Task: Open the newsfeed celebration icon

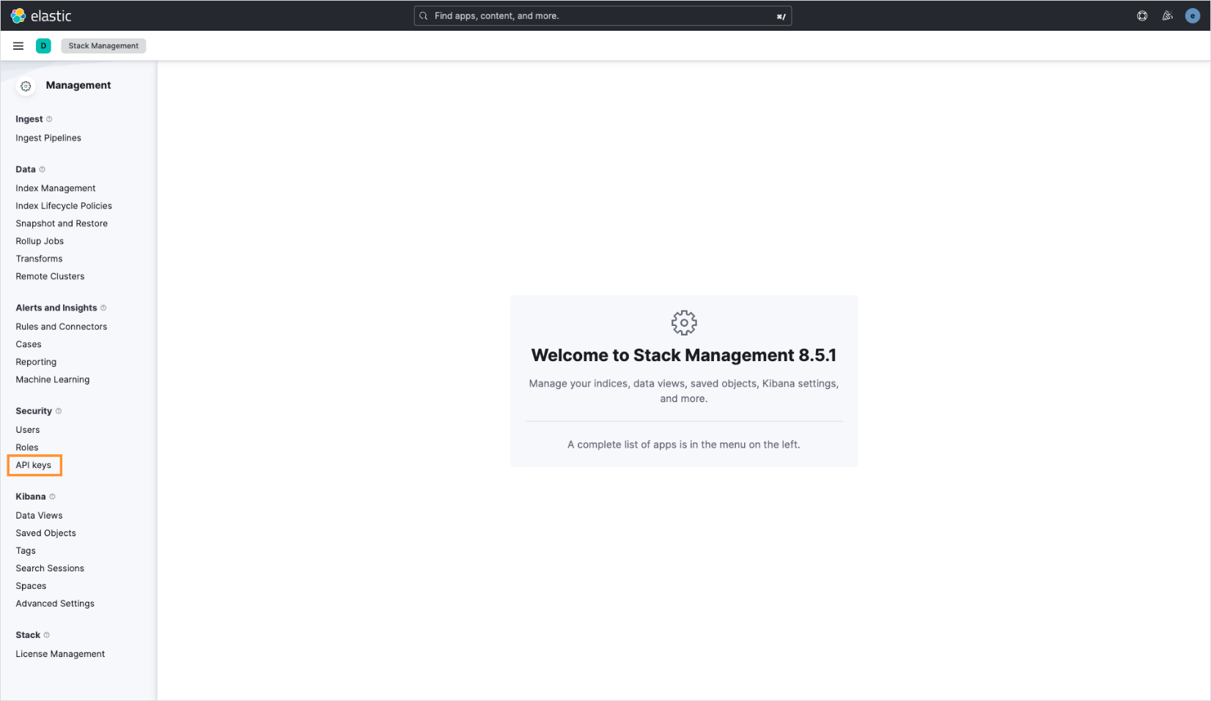Action: [1167, 16]
